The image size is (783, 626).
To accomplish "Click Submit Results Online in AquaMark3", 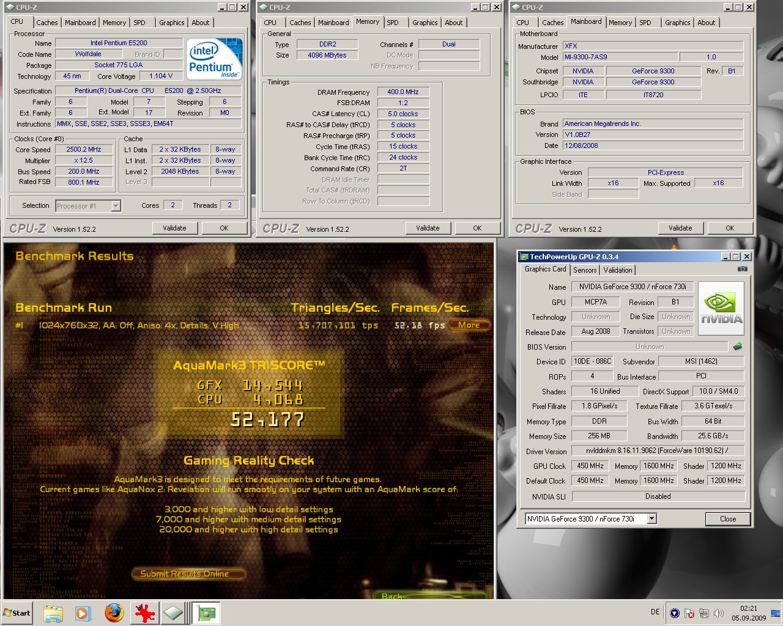I will click(188, 573).
